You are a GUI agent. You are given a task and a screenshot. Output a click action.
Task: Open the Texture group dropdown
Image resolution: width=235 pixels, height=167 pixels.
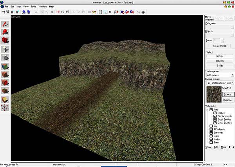pyautogui.click(x=232, y=75)
